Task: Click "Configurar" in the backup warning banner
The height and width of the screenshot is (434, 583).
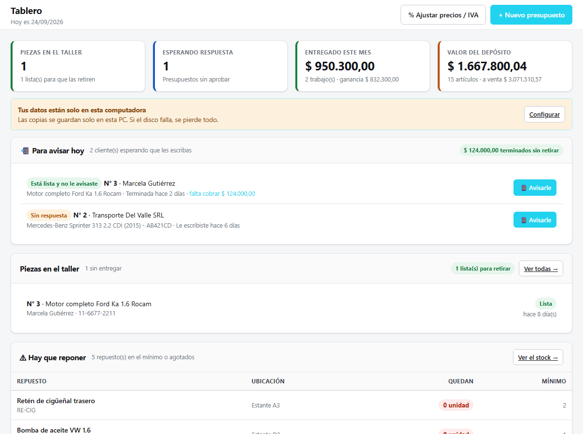Action: 544,114
